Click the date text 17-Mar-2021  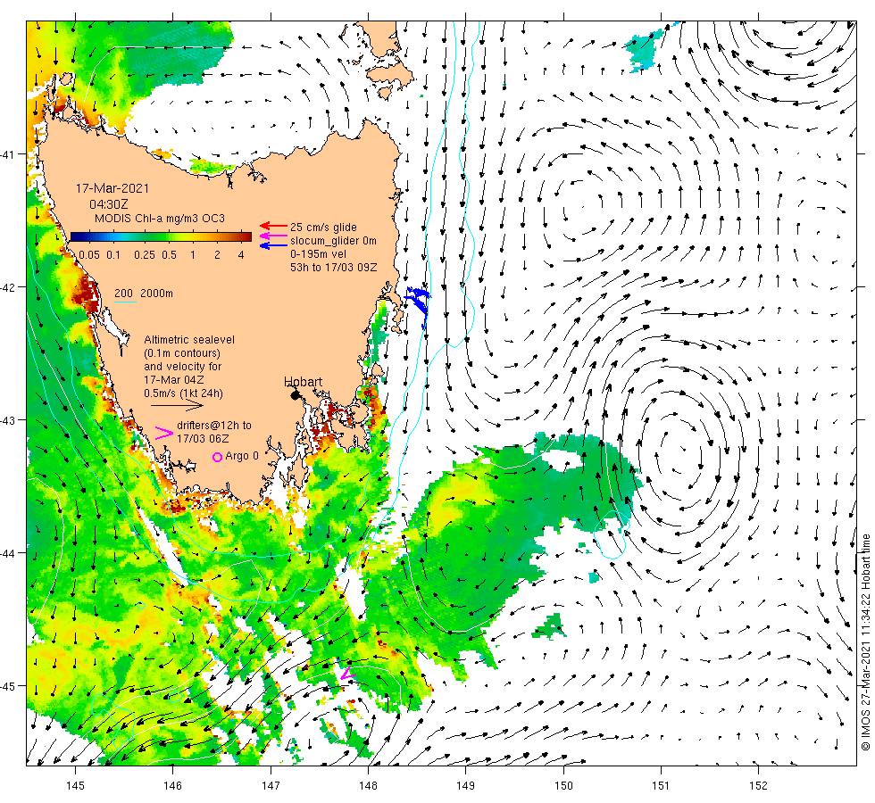coord(112,188)
